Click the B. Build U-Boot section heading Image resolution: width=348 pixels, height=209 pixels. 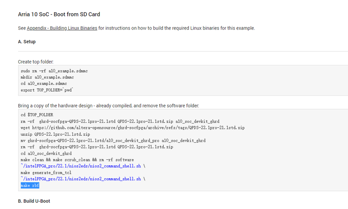[x=34, y=201]
